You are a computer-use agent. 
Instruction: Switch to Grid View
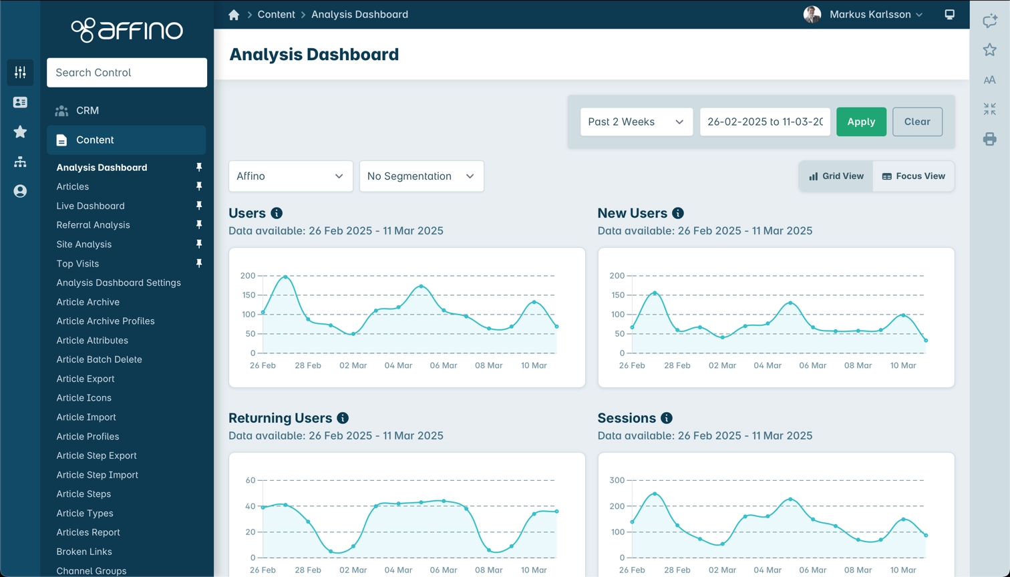click(836, 176)
